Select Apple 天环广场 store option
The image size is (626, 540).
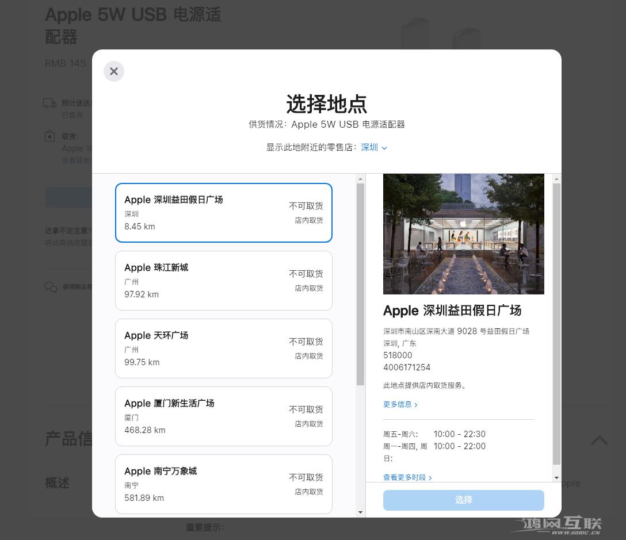pyautogui.click(x=223, y=348)
